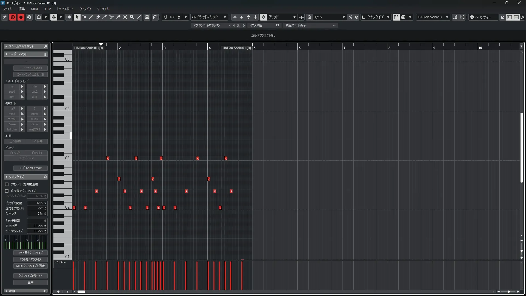Click クオンタイズをリセット button
Image resolution: width=526 pixels, height=296 pixels.
[30, 276]
